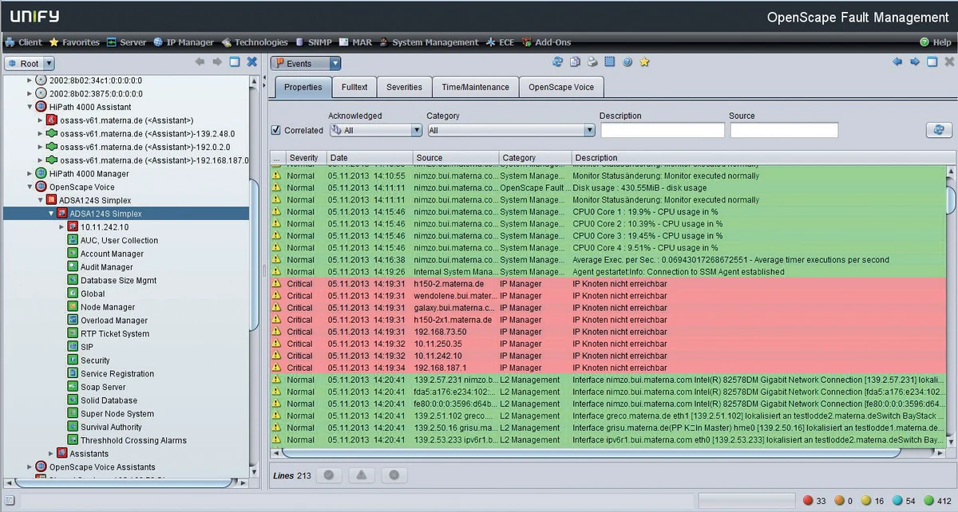Click the forward arrow in the Root tree panel

click(217, 62)
